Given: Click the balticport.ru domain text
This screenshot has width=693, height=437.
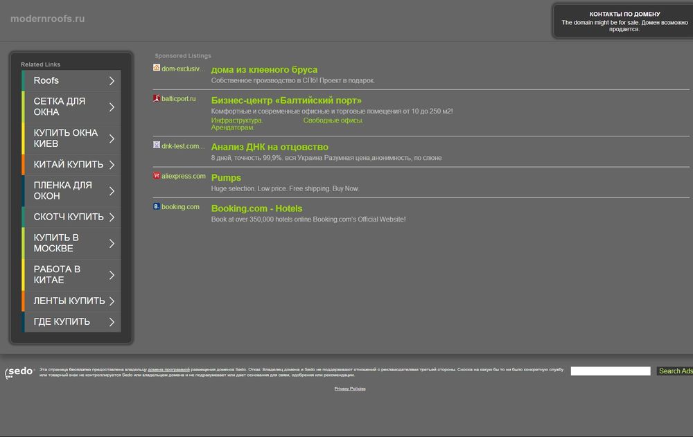Looking at the screenshot, I should coord(179,98).
